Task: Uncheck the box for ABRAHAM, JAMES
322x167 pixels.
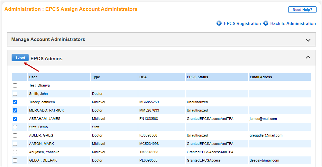Action: pos(15,119)
